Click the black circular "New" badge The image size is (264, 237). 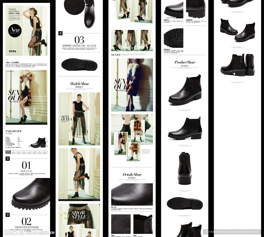15,31
